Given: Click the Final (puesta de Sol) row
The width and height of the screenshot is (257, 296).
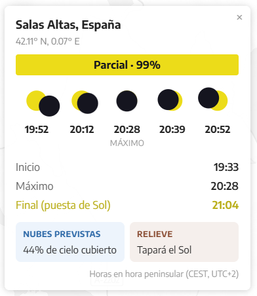Looking at the screenshot, I should (x=127, y=205).
